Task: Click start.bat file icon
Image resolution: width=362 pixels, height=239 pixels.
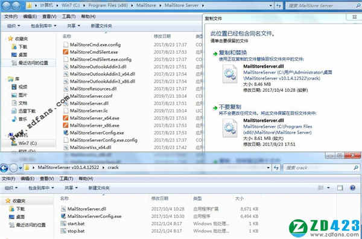Action: coord(63,223)
